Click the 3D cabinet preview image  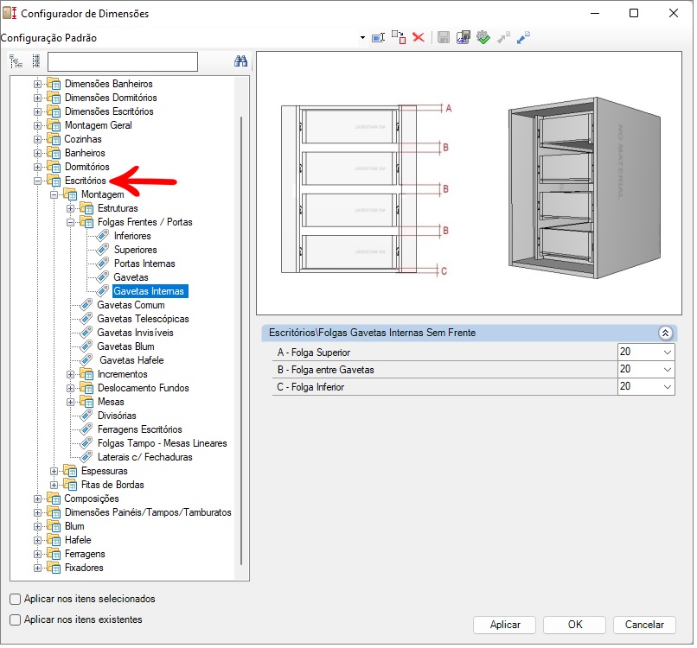click(584, 187)
